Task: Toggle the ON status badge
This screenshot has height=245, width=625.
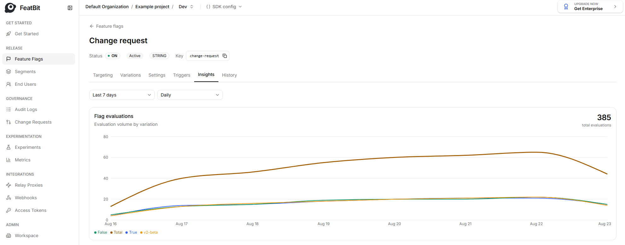Action: click(x=113, y=56)
